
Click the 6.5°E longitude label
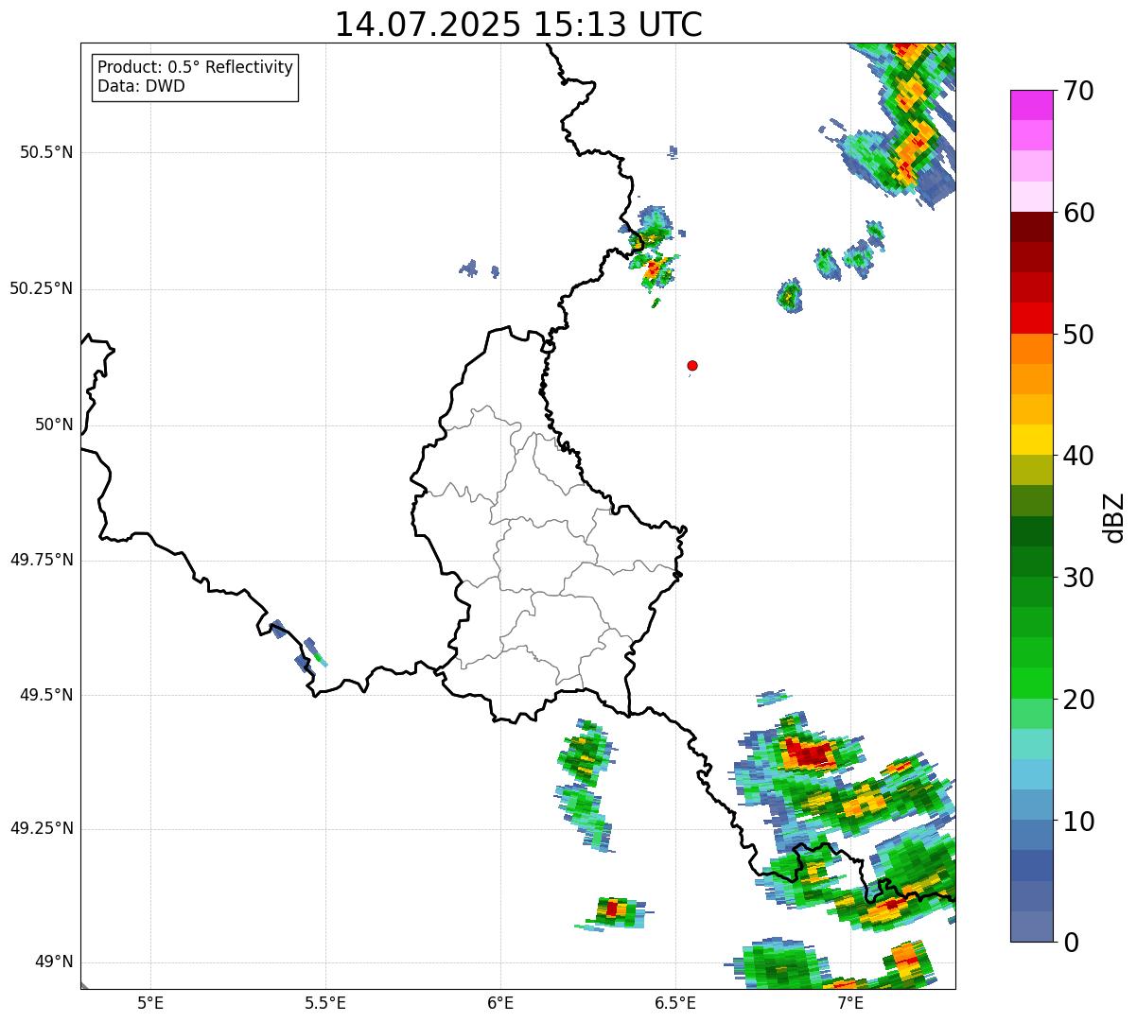click(675, 1002)
